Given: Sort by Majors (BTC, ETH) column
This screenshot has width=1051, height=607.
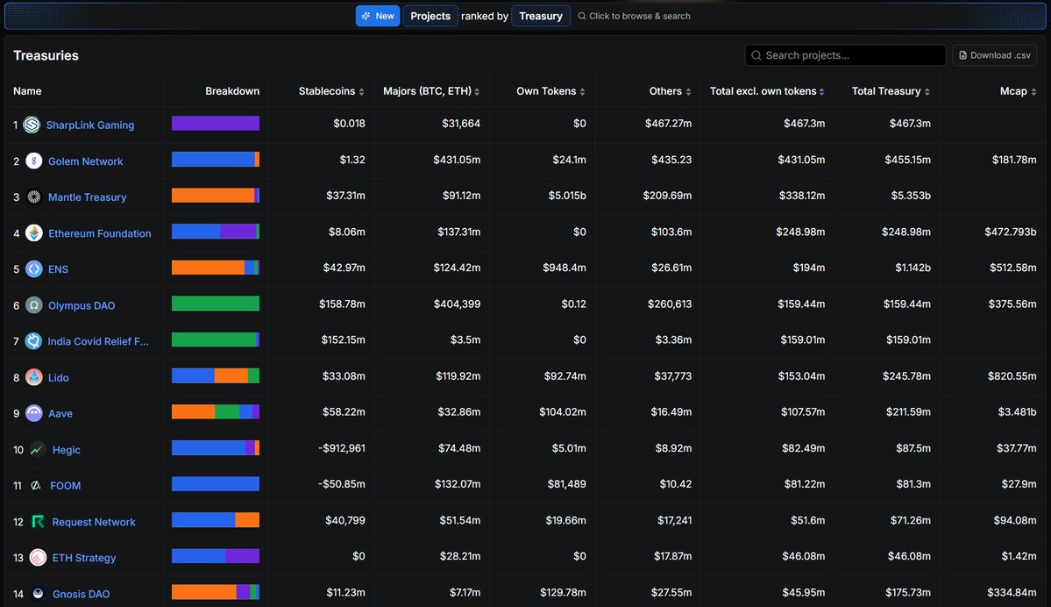Looking at the screenshot, I should (x=431, y=91).
